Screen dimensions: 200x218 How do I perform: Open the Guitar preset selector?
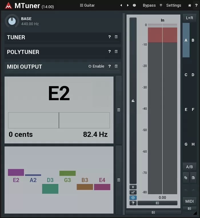87,5
